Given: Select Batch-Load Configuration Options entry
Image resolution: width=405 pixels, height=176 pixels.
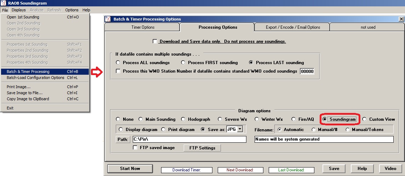Looking at the screenshot, I should point(45,78).
